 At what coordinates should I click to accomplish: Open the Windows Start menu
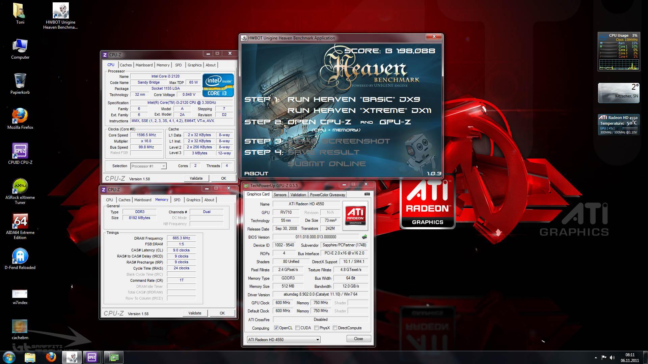(x=9, y=357)
